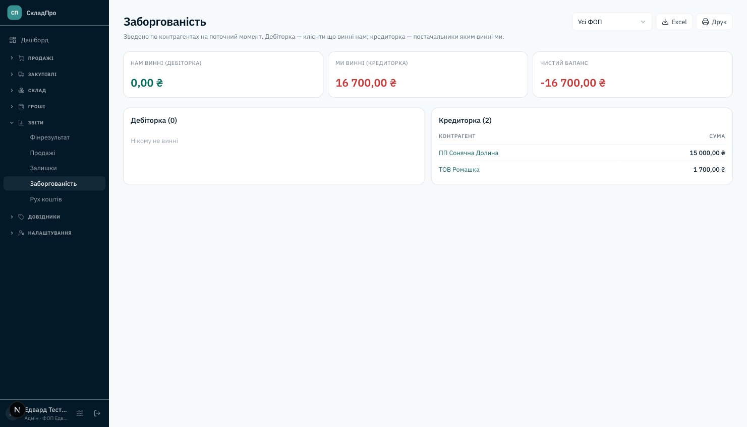This screenshot has height=427, width=747.
Task: Click the Налаштування user-gear icon
Action: tap(21, 233)
